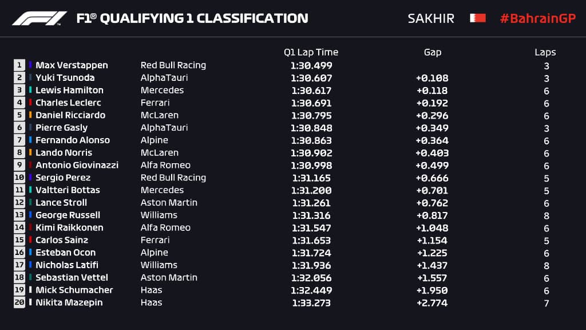Click the position 20 number badge

click(19, 302)
